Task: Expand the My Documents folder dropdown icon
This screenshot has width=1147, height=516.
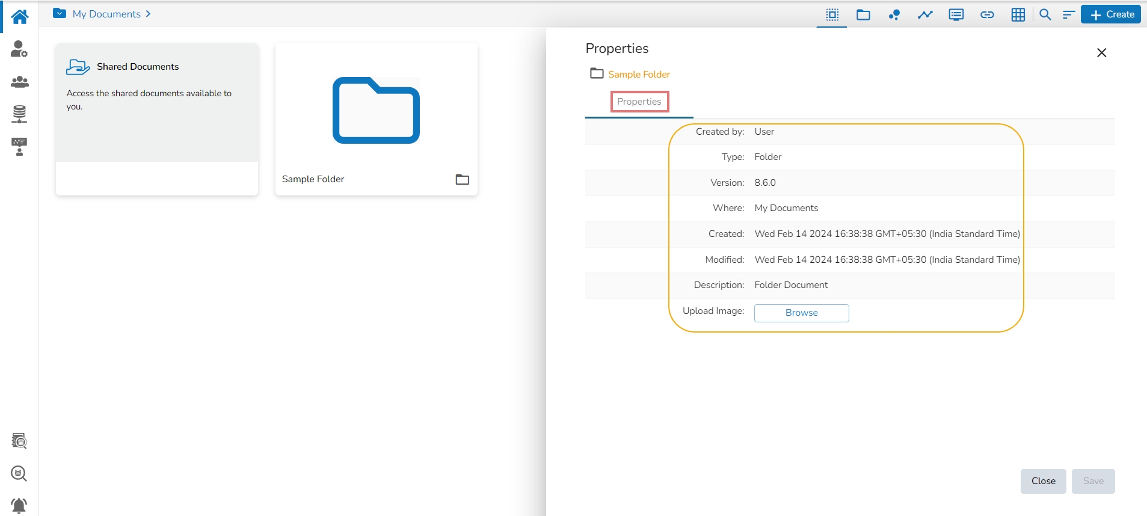Action: point(60,13)
